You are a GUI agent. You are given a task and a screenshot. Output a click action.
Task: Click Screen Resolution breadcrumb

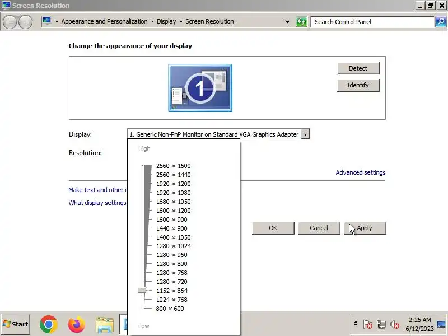coord(209,21)
